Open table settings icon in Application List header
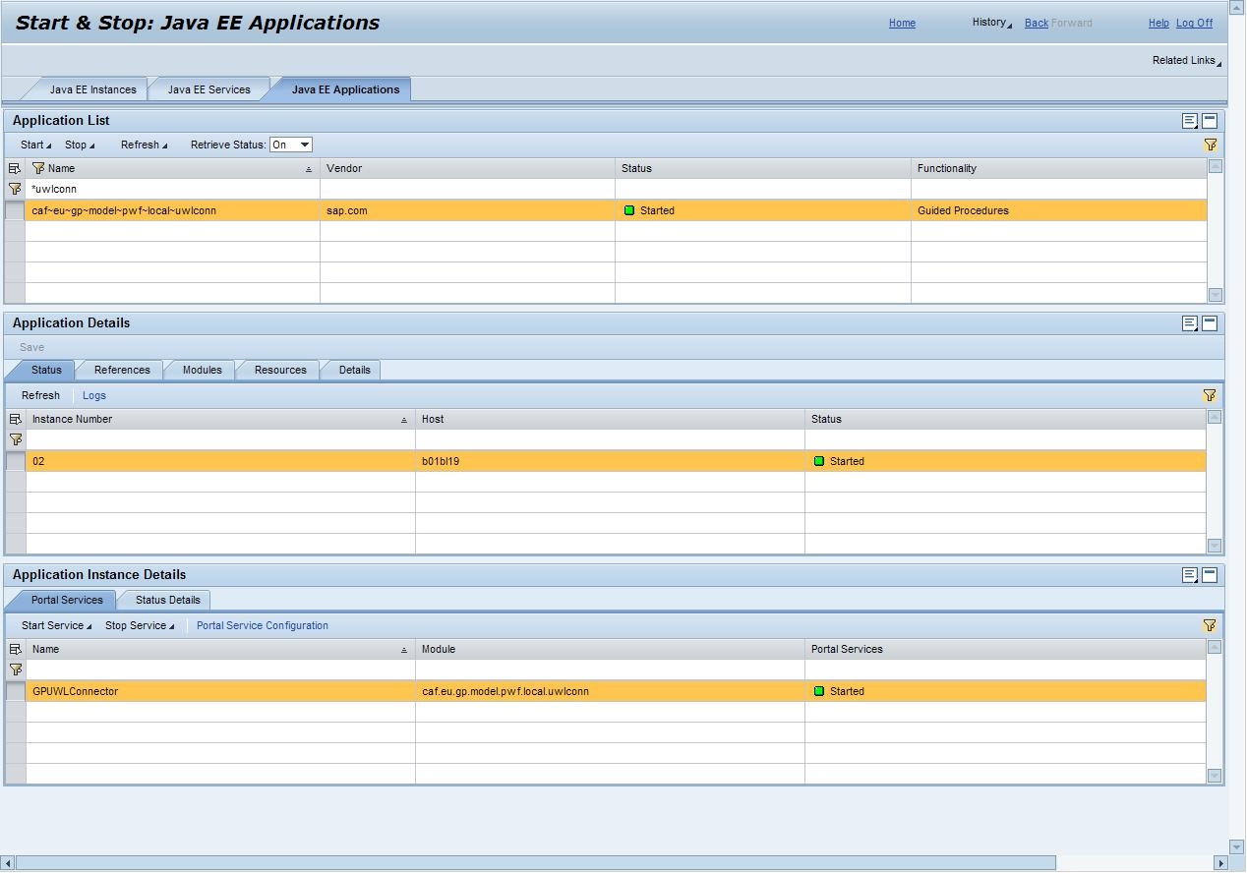 tap(15, 168)
